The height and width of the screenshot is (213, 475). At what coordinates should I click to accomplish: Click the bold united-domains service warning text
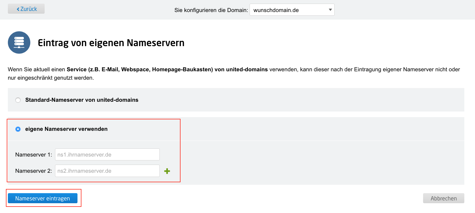coord(167,70)
